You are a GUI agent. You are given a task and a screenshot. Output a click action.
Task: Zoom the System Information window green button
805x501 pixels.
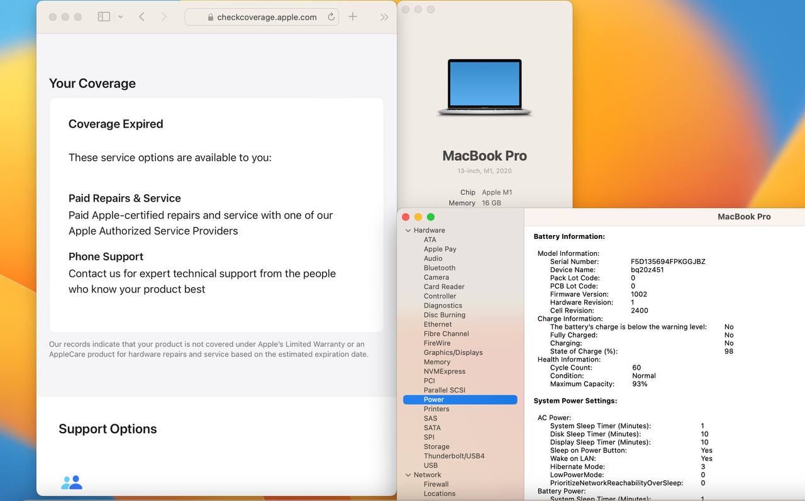pos(431,217)
